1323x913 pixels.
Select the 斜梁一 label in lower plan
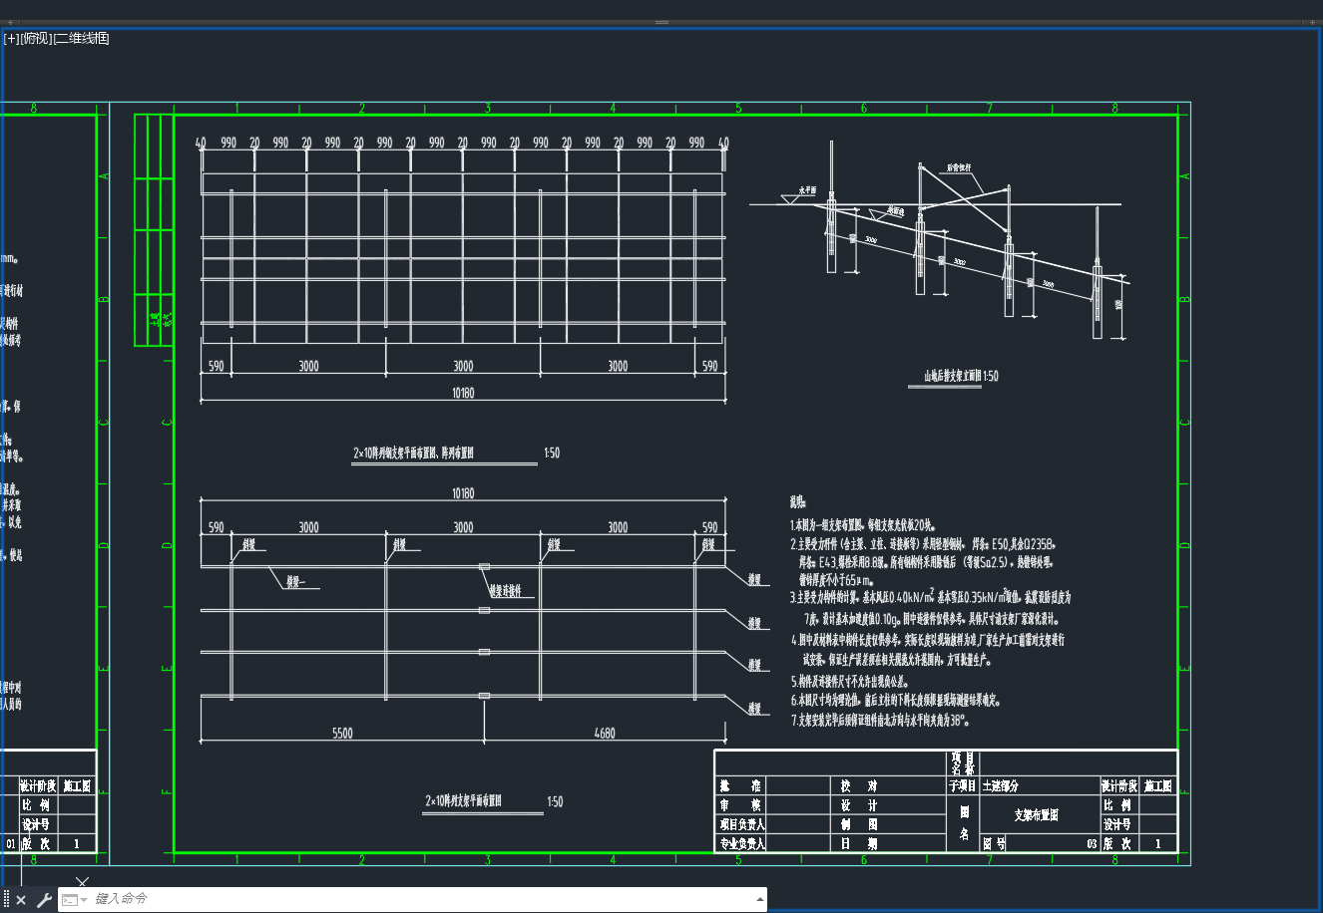click(297, 580)
